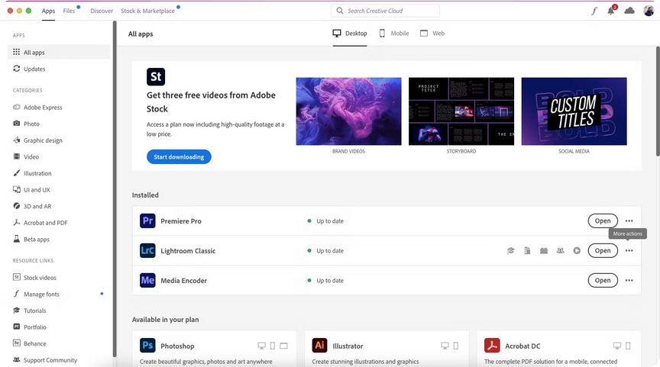Open More actions menu for Media Encoder
This screenshot has height=367, width=660.
(629, 281)
